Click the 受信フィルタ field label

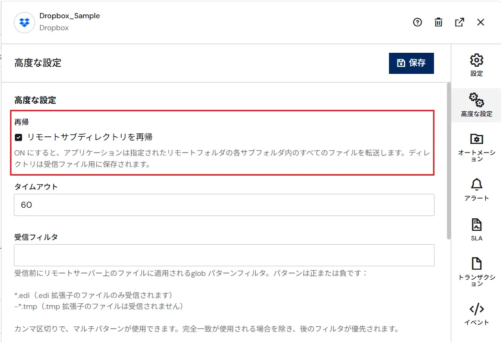tap(36, 237)
